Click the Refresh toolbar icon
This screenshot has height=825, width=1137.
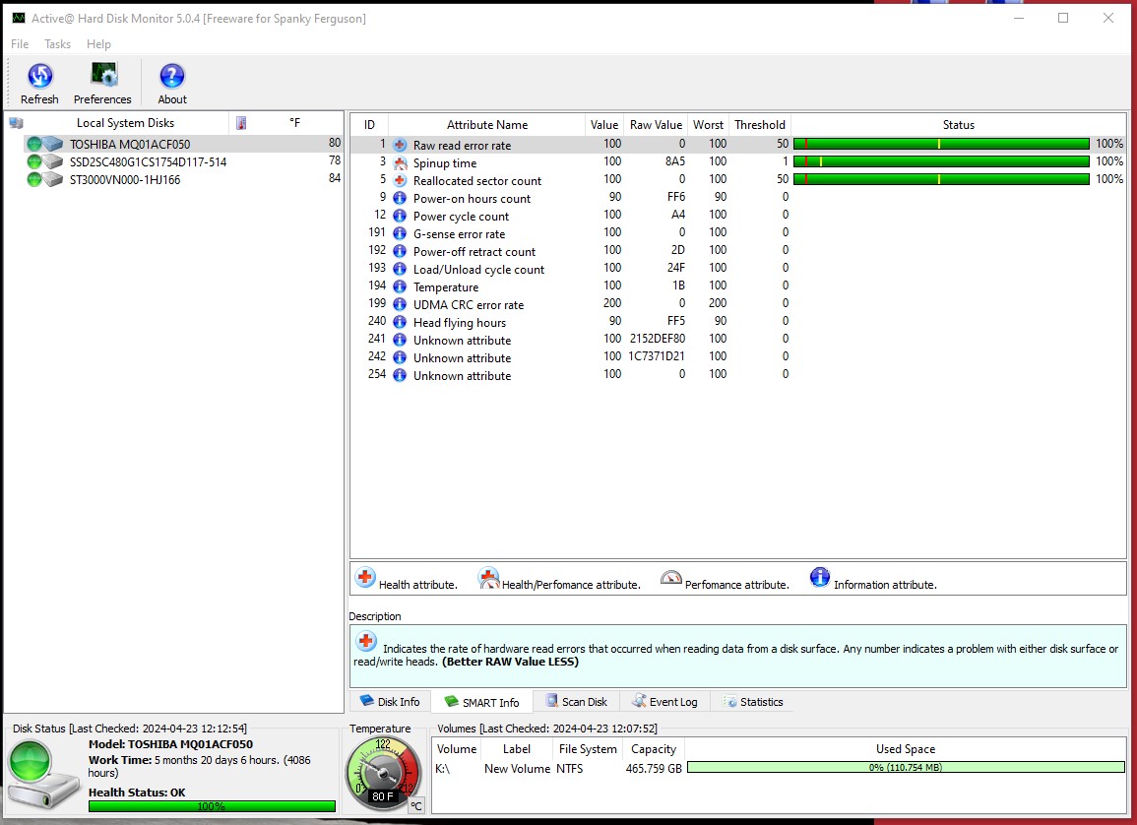[x=39, y=77]
